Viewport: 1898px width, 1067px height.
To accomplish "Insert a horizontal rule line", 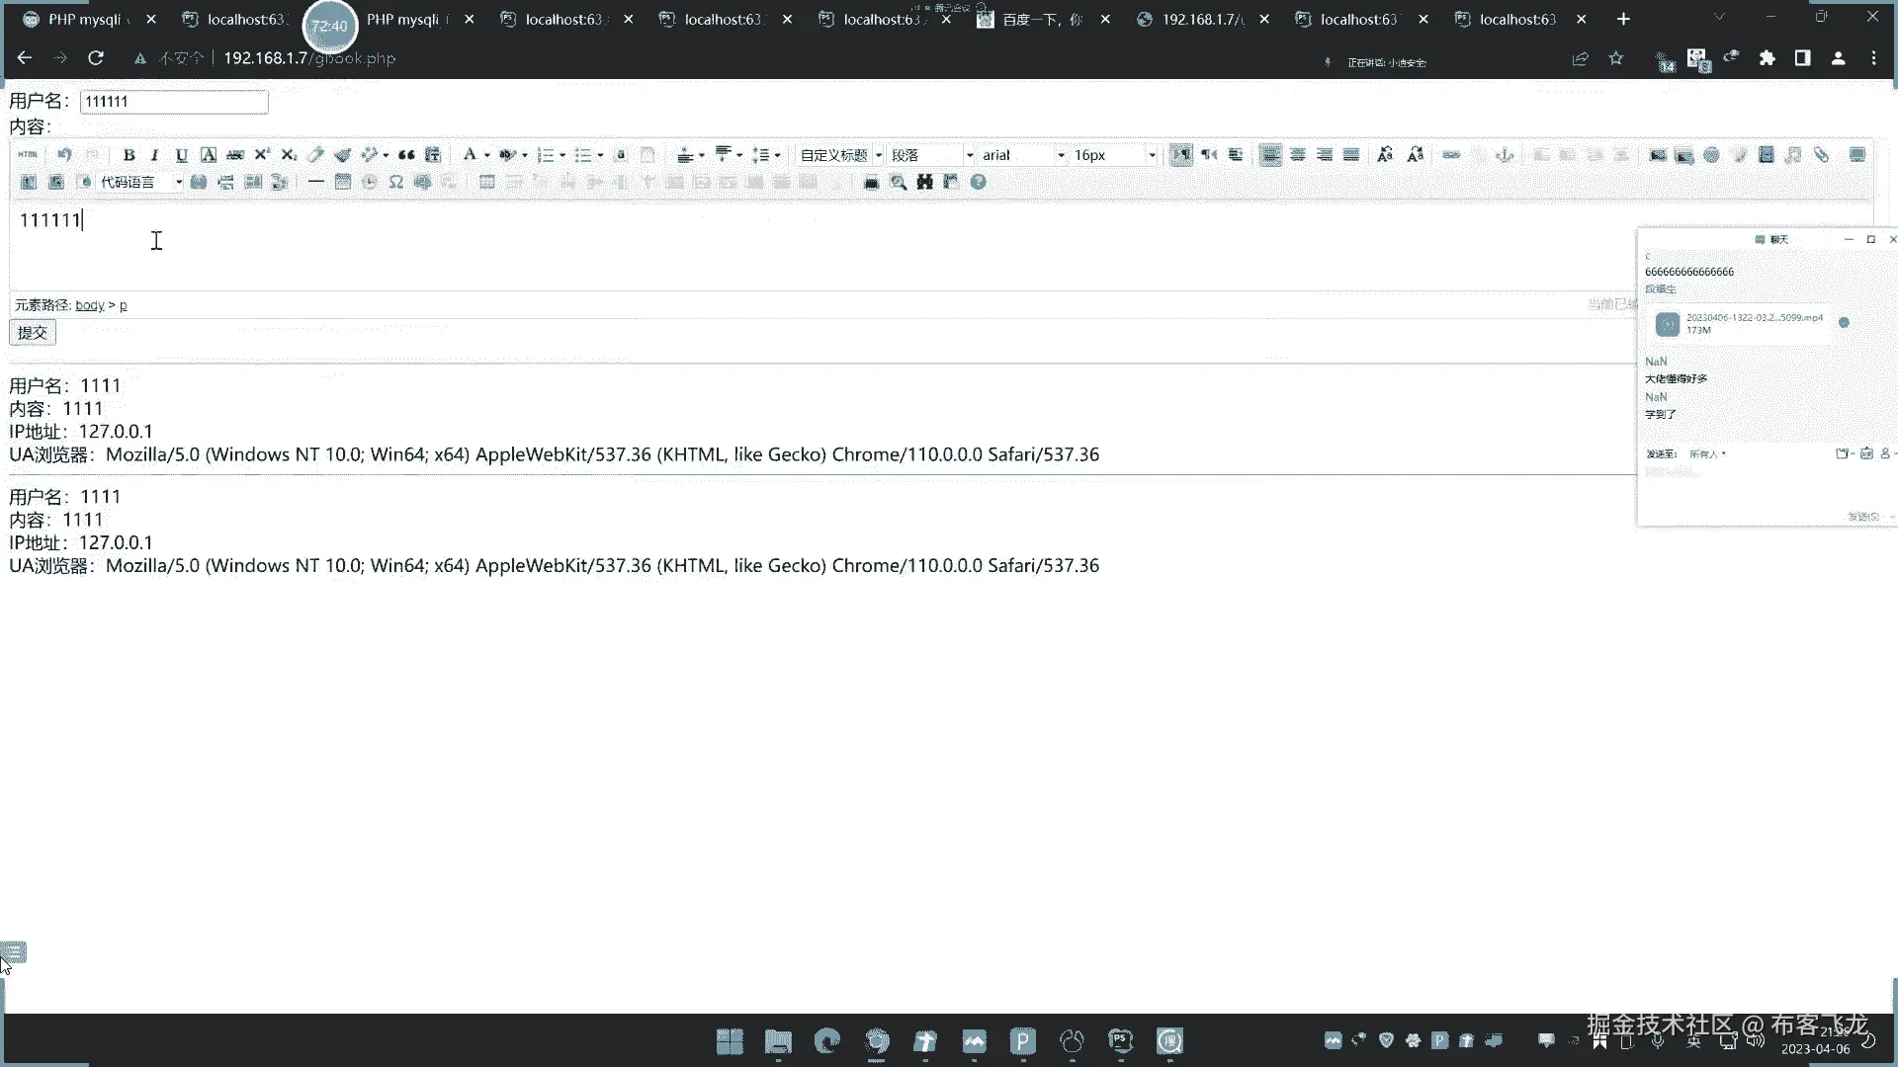I will pos(315,182).
